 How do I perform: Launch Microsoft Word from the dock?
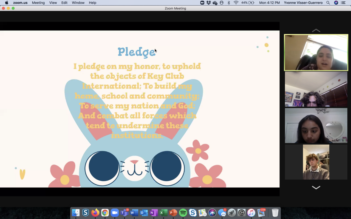(134, 213)
